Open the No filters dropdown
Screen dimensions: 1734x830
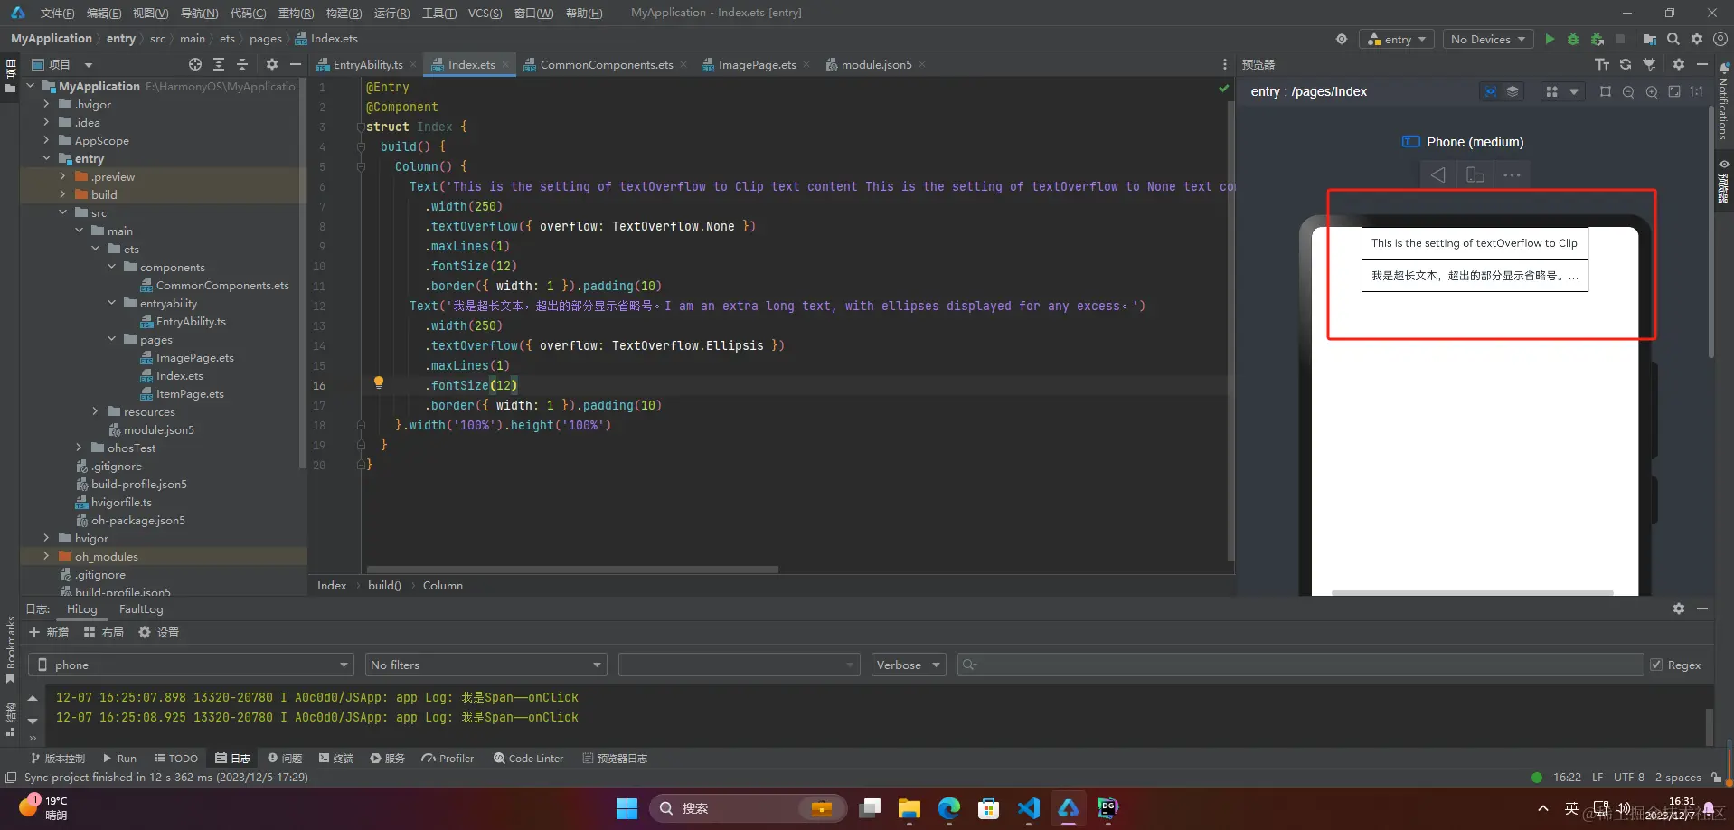coord(485,665)
